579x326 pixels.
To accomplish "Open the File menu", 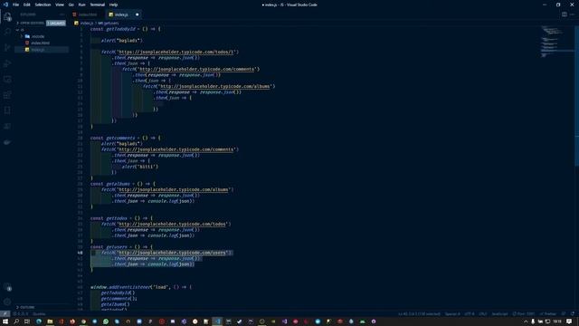I will (x=15, y=5).
